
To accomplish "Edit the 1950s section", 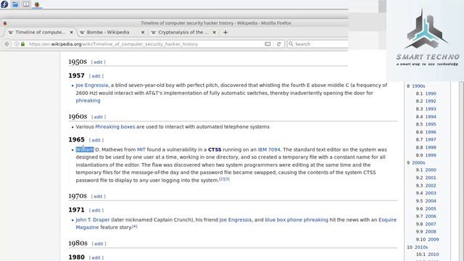I will 98,62.
